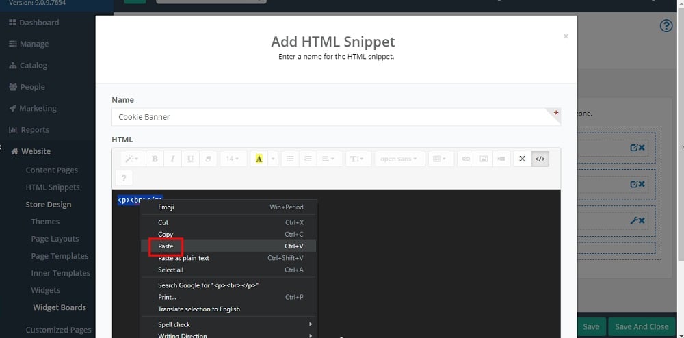684x338 pixels.
Task: Open Customized Pages in the sidebar
Action: pos(58,330)
